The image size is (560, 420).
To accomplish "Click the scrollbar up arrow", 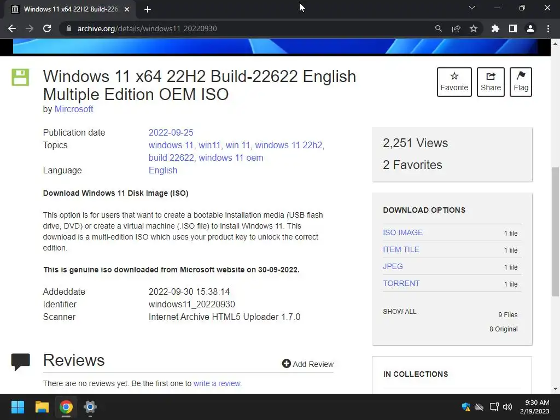I will click(555, 44).
